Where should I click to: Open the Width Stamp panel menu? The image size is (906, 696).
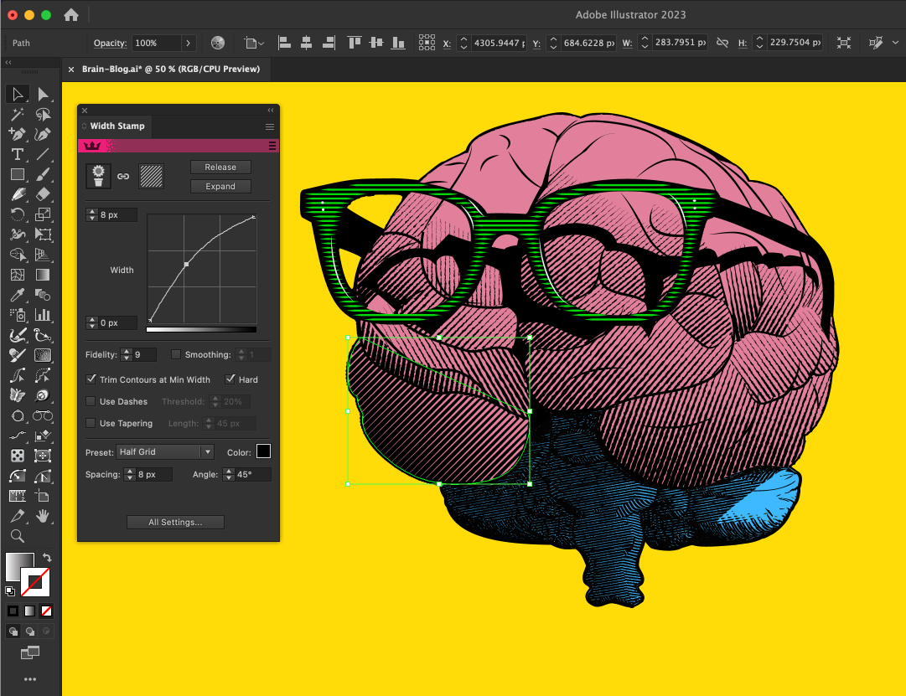pos(270,126)
